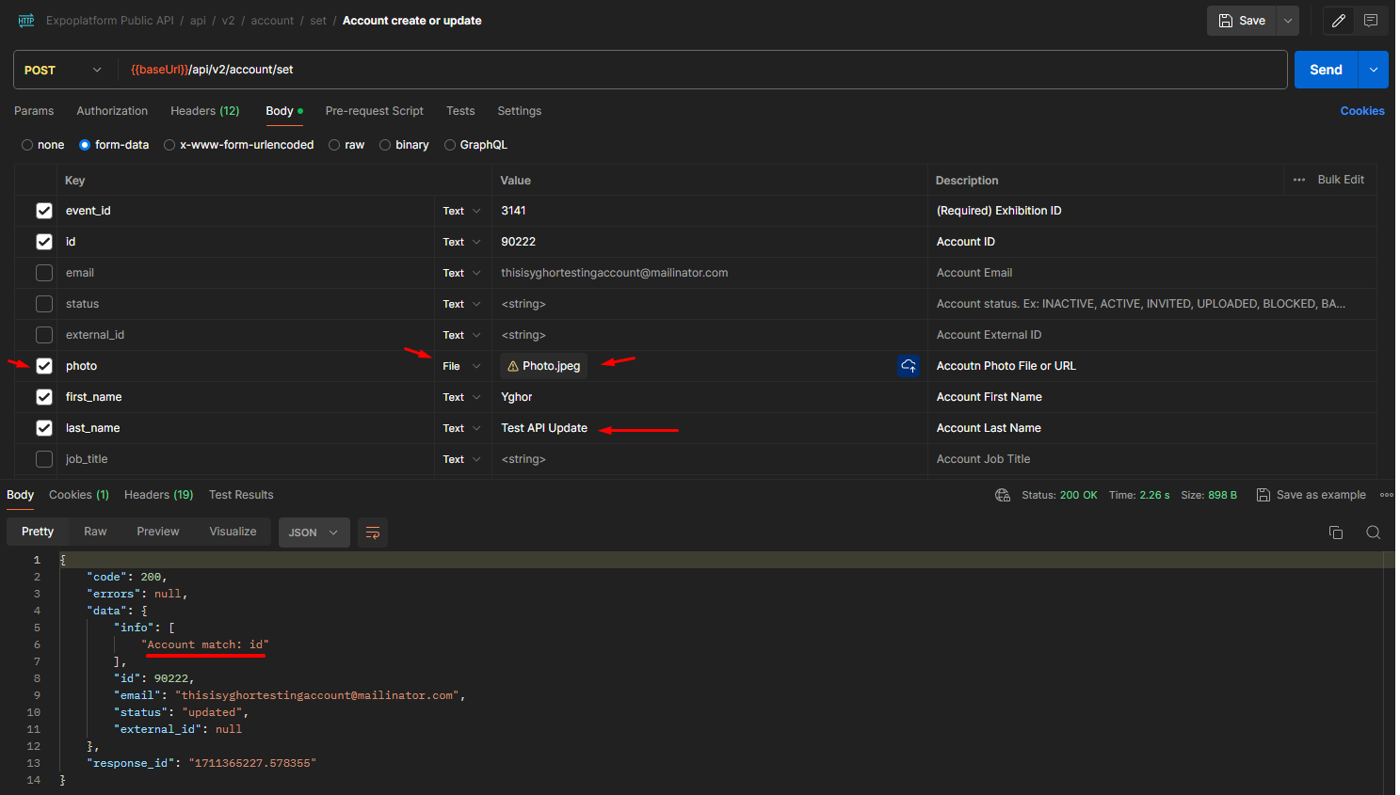Search the response with magnifier icon
This screenshot has width=1400, height=795.
[x=1373, y=533]
